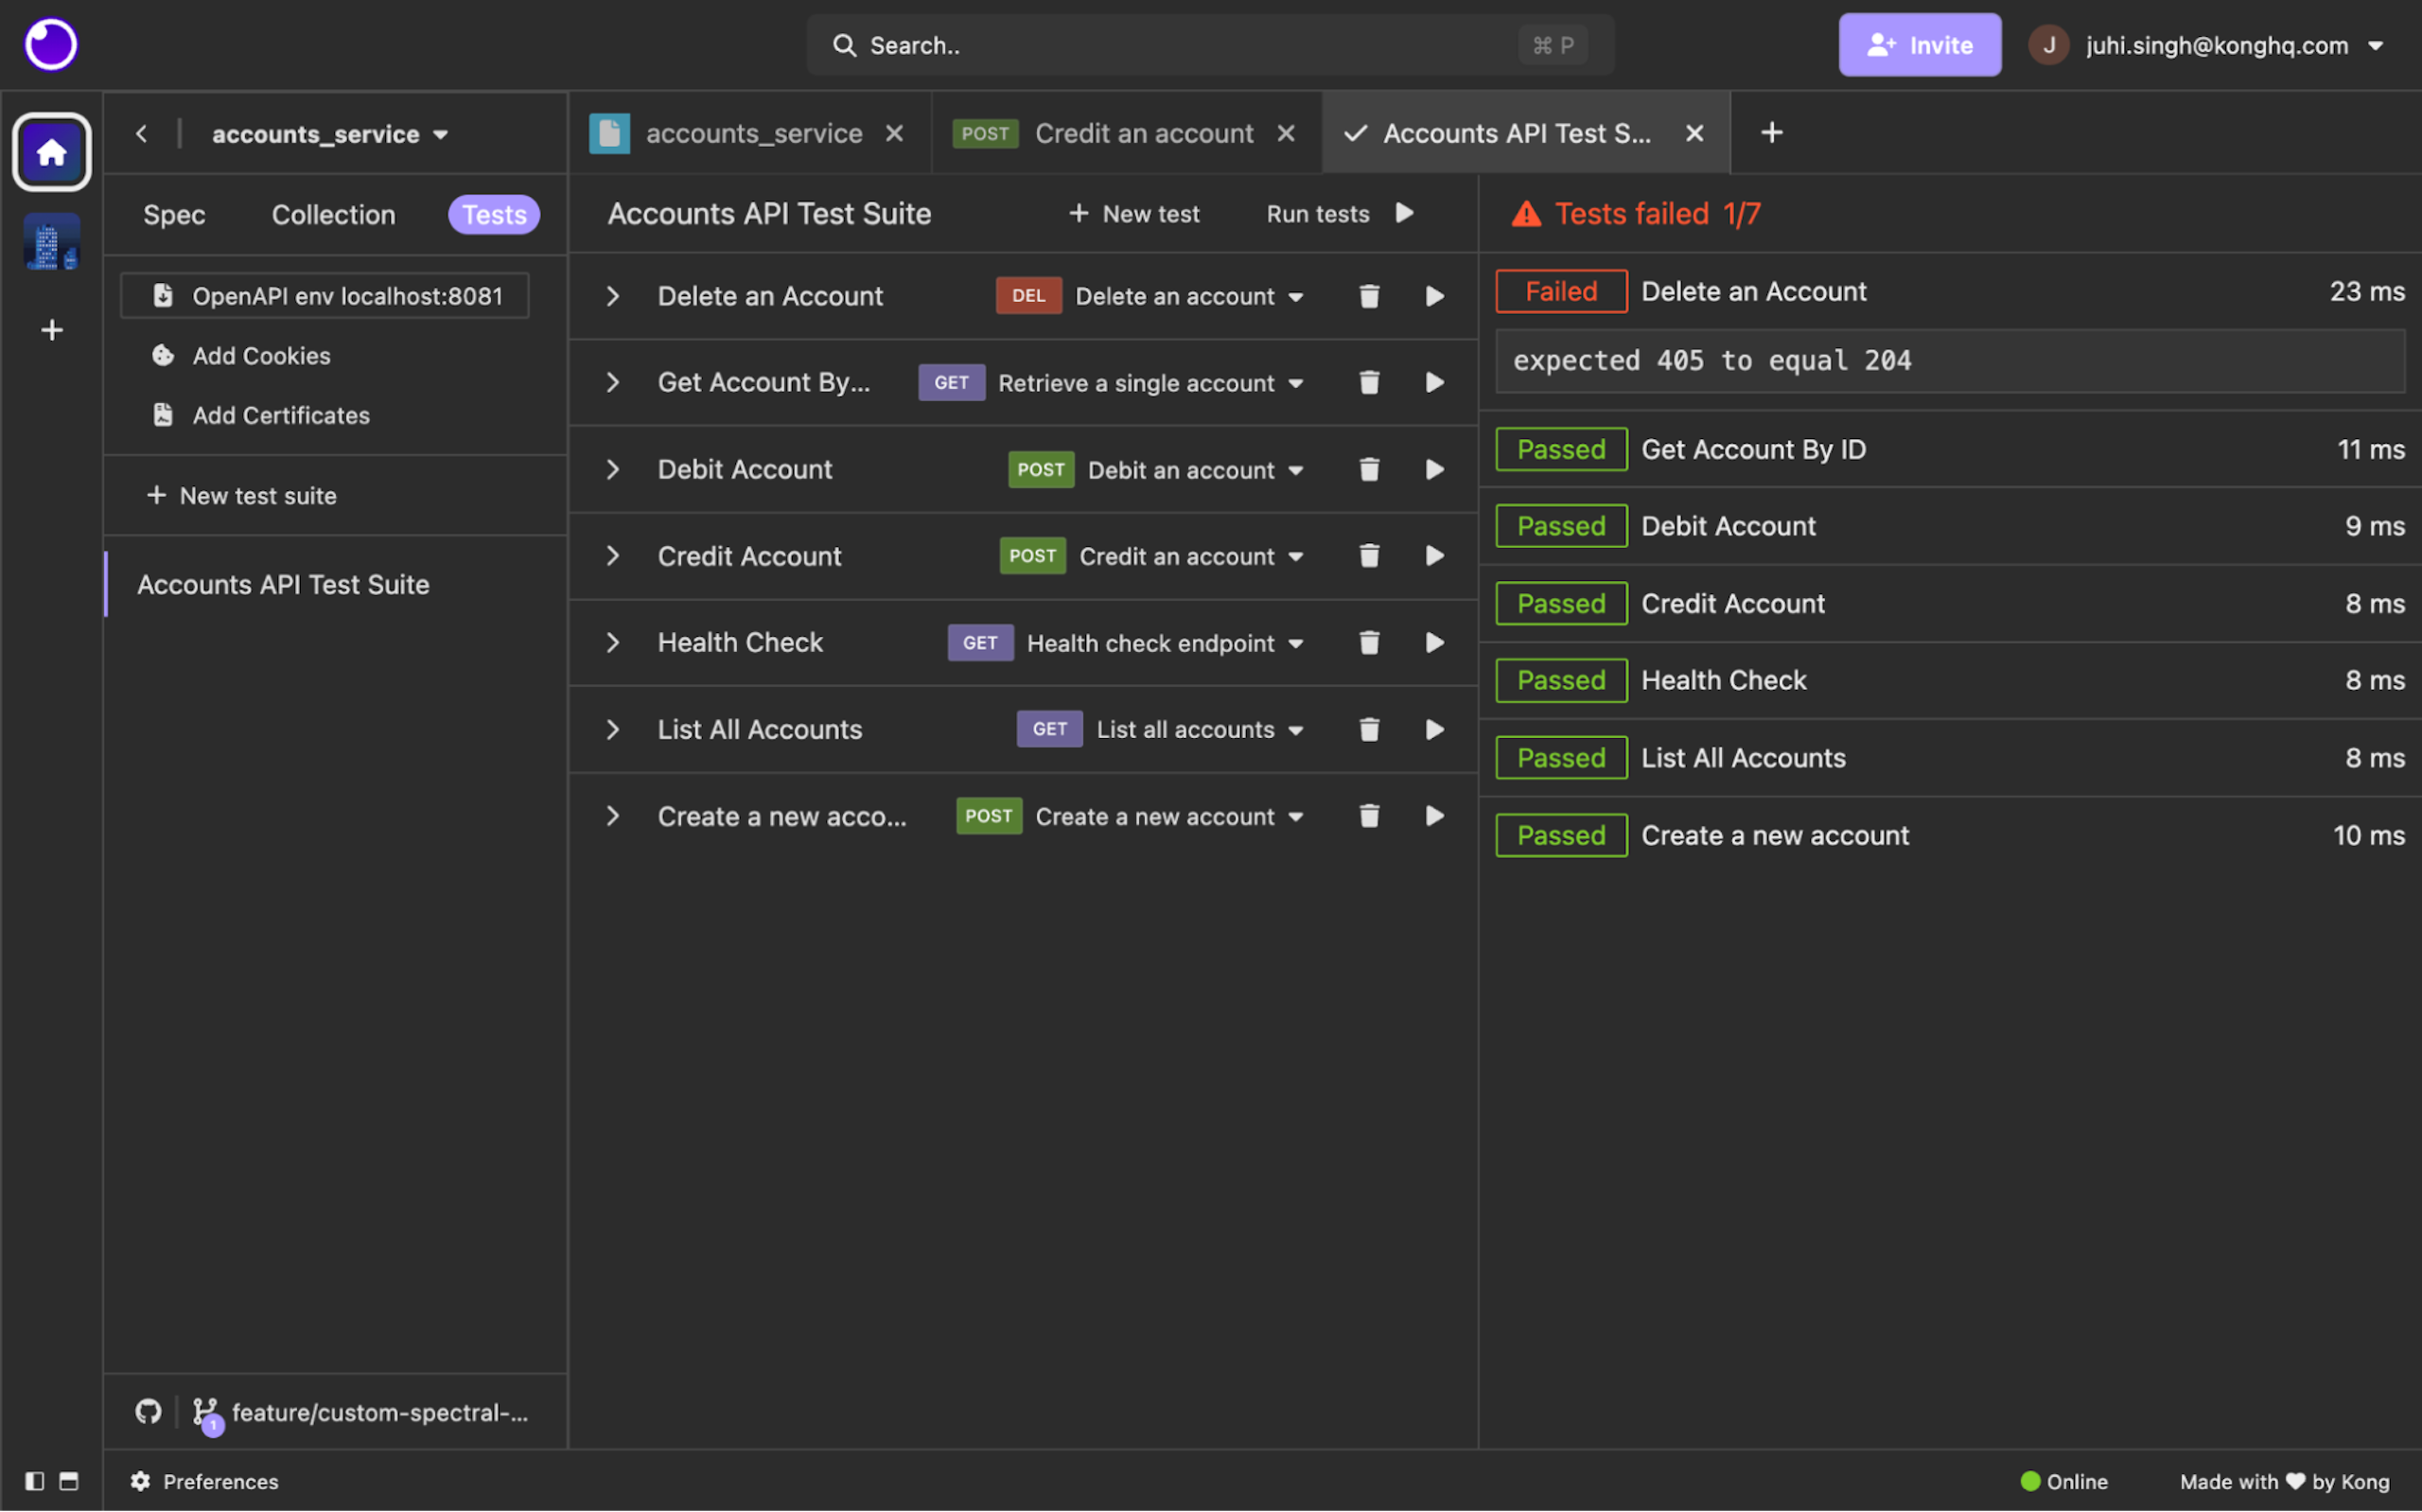Open the git branch icon for feature branch
The width and height of the screenshot is (2422, 1512).
(x=205, y=1411)
